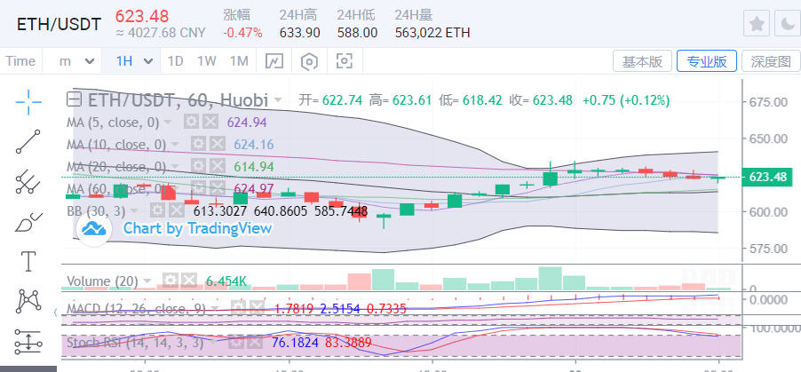Remove the MA 60 indicator
The image size is (801, 372).
click(217, 188)
